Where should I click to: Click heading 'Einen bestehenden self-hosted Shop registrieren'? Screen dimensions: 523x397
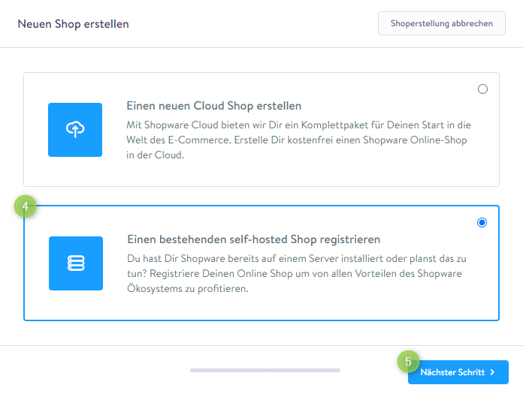(253, 239)
